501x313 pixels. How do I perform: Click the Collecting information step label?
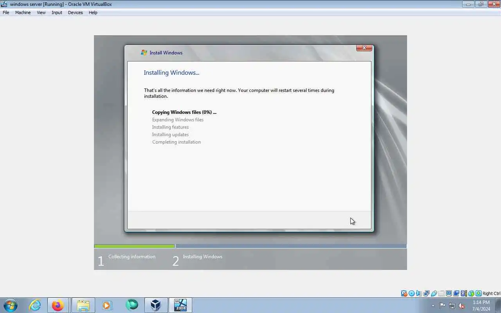click(132, 257)
